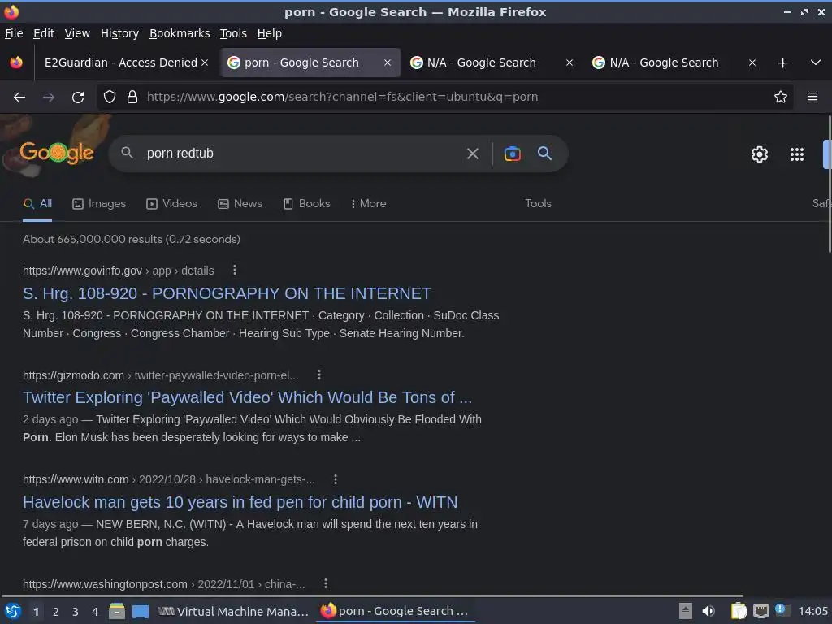Switch to workspace 2 in the taskbar

56,612
